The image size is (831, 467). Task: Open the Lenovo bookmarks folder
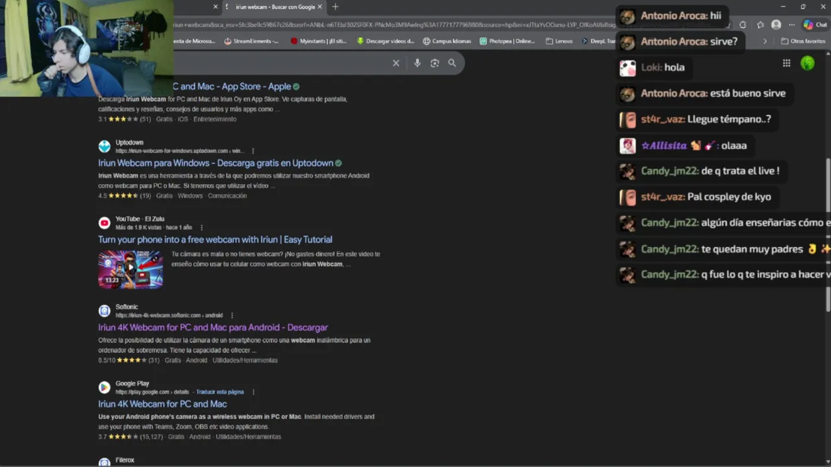(559, 41)
